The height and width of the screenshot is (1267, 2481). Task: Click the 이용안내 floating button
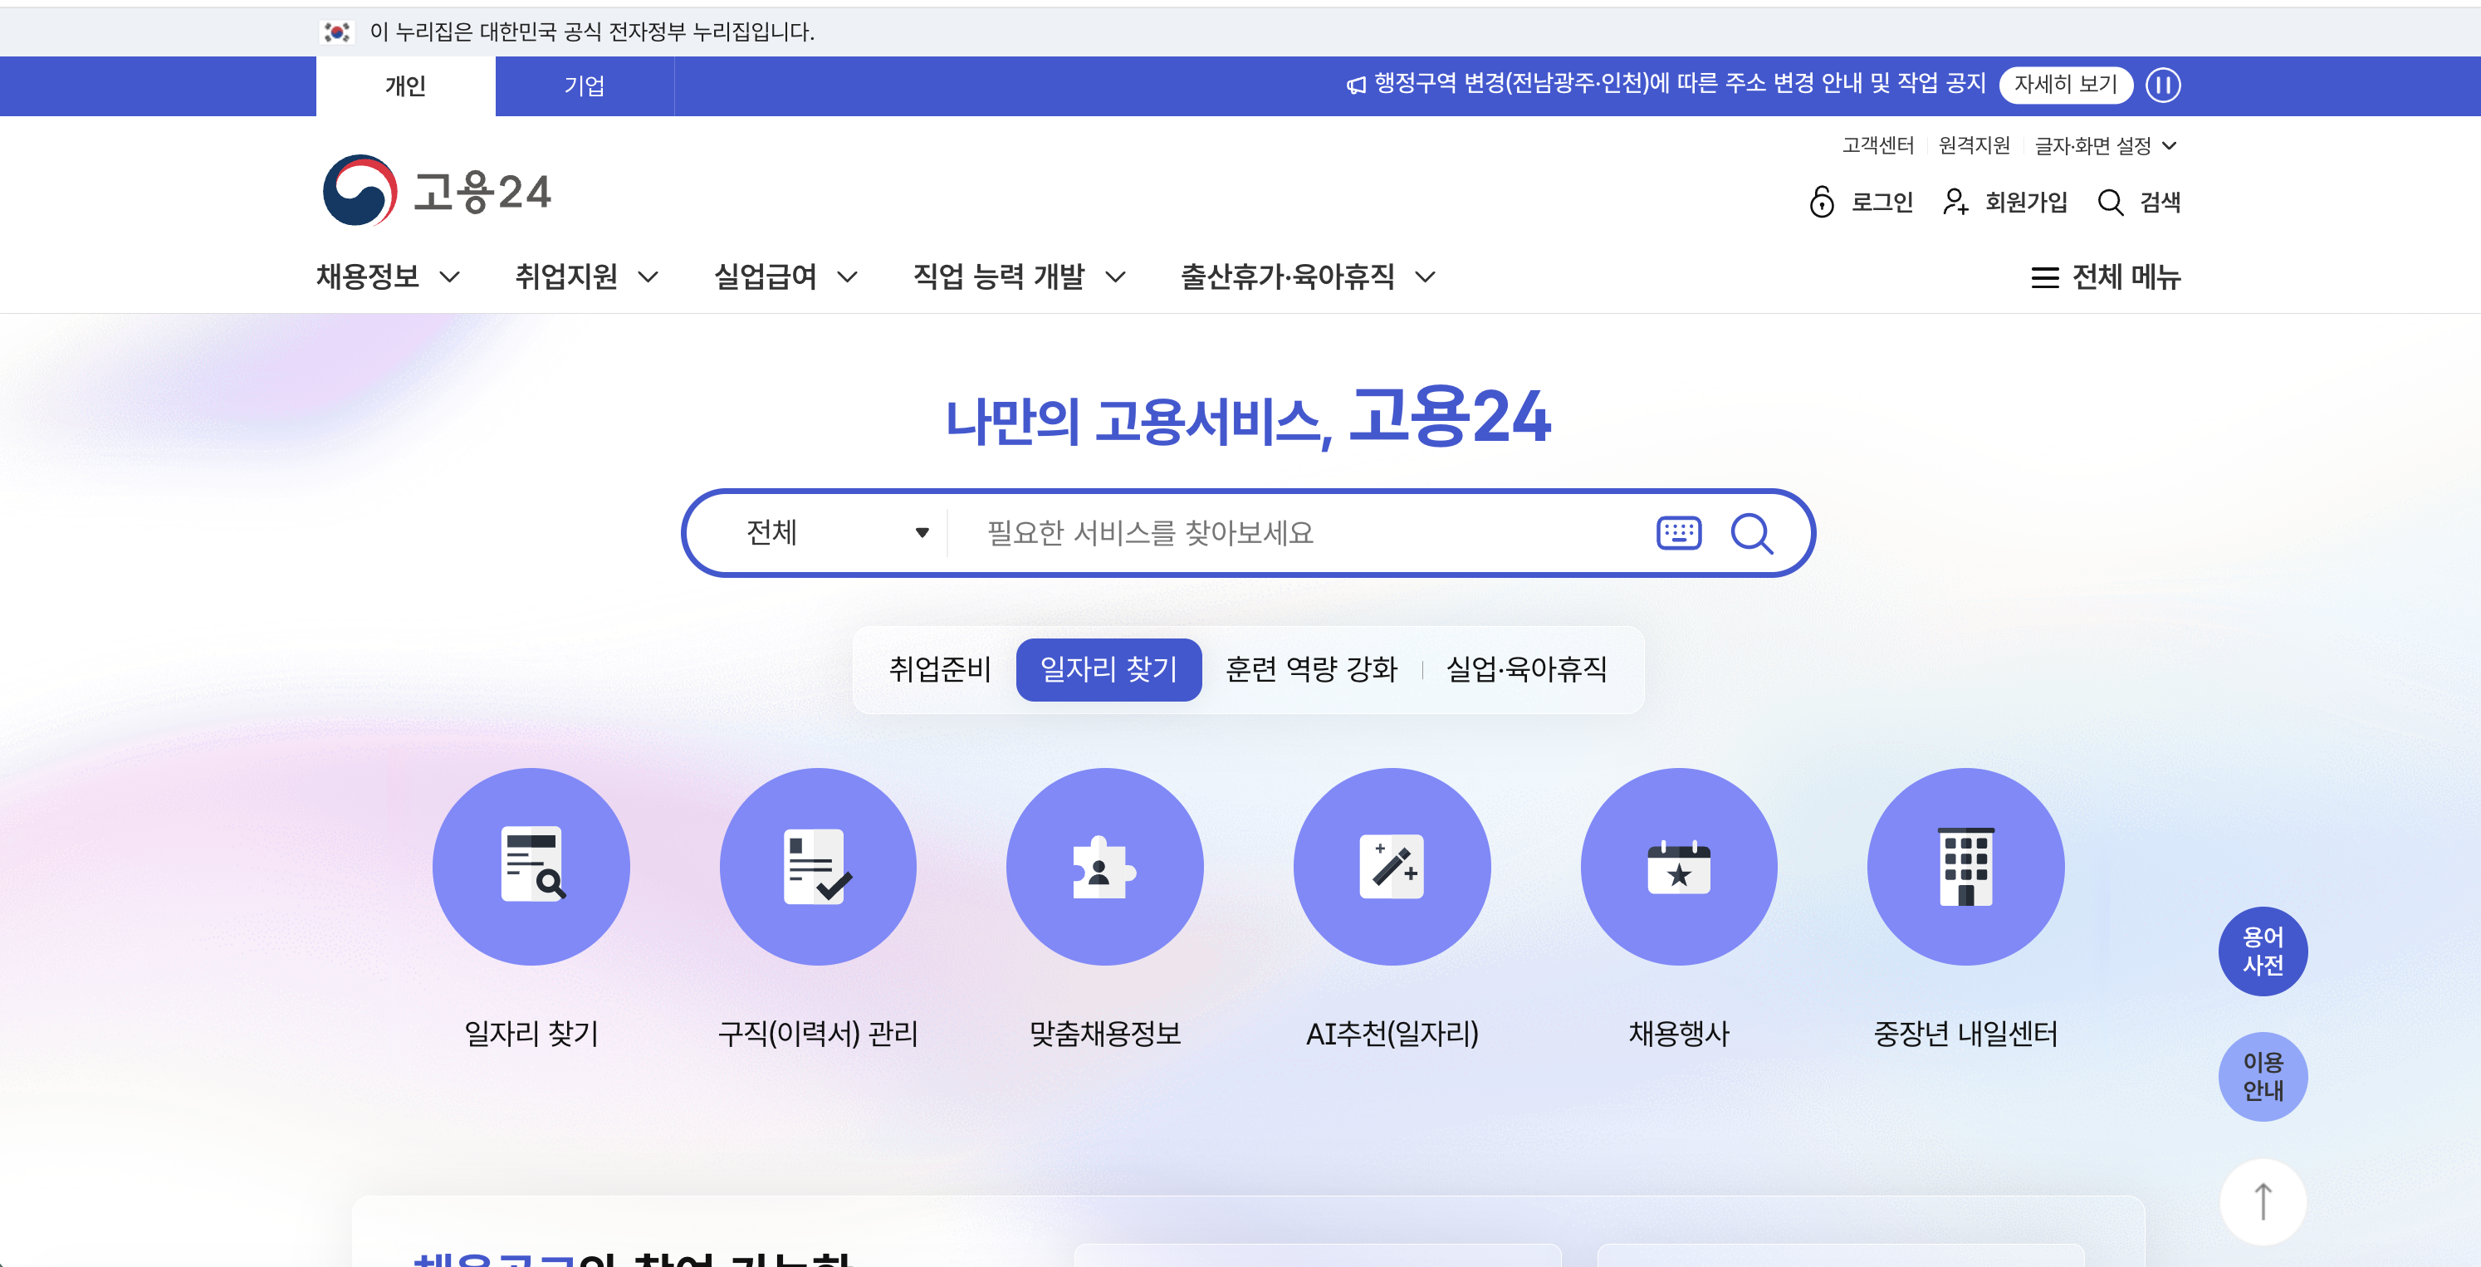pyautogui.click(x=2263, y=1076)
